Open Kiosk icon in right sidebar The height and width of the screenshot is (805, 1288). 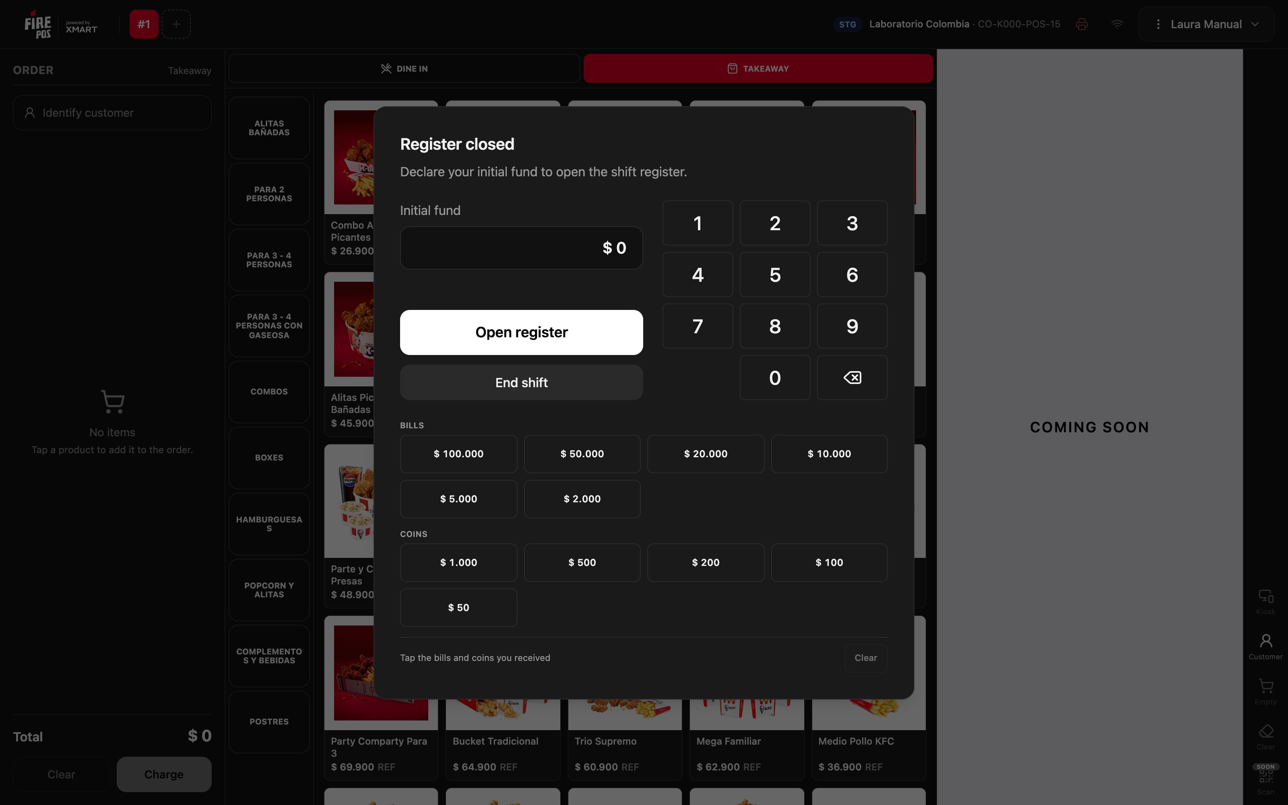click(1265, 602)
